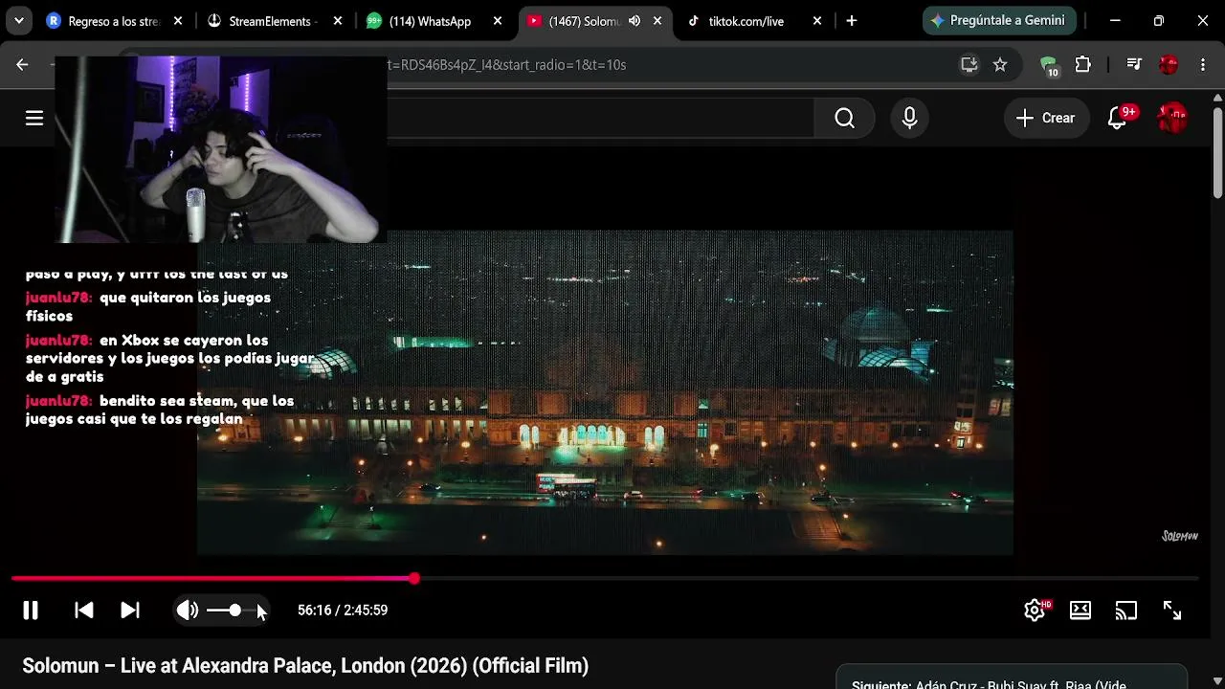The height and width of the screenshot is (689, 1225).
Task: Cast the video to another screen
Action: [1126, 611]
